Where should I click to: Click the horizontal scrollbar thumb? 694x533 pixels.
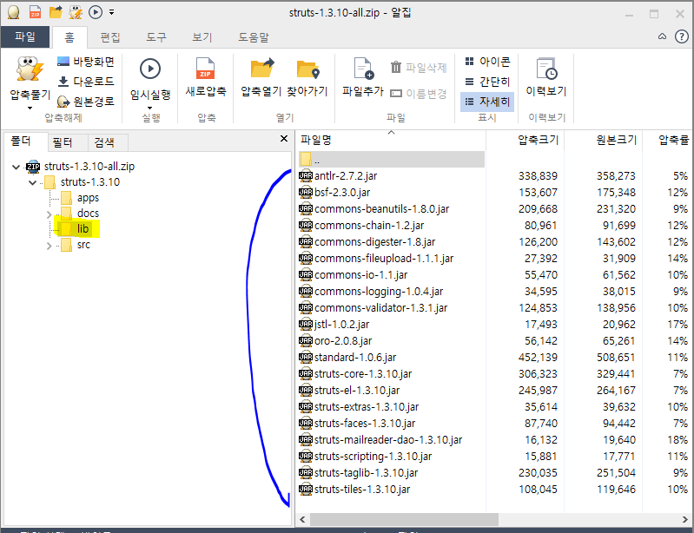point(404,519)
